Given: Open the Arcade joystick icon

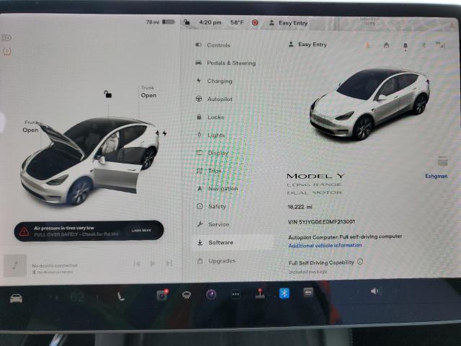Looking at the screenshot, I should 260,293.
